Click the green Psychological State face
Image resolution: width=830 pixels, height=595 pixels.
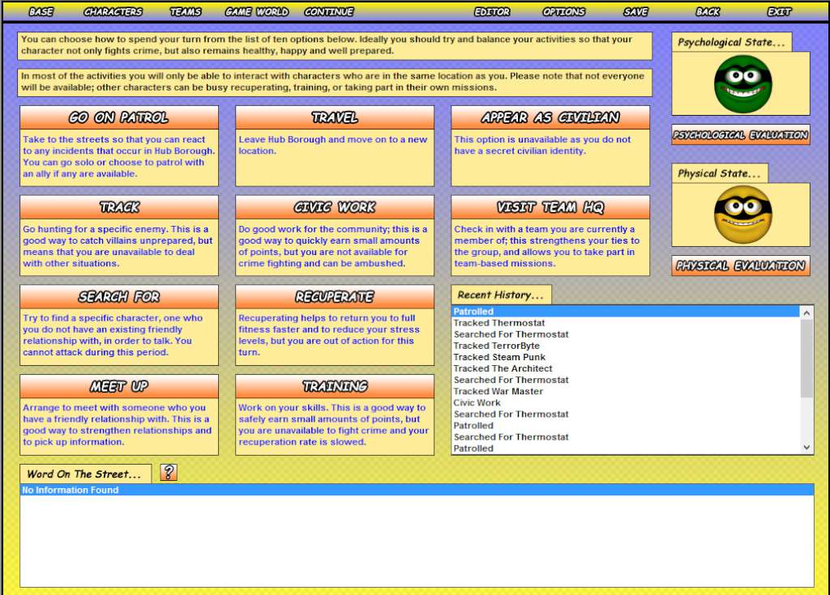click(x=739, y=84)
